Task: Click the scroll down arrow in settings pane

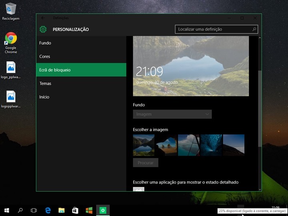Action: (x=260, y=189)
